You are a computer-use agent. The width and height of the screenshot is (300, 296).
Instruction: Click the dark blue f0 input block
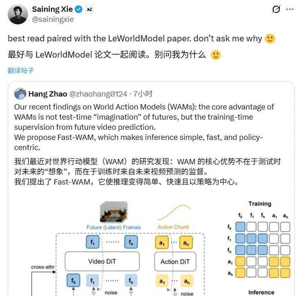tap(73, 280)
